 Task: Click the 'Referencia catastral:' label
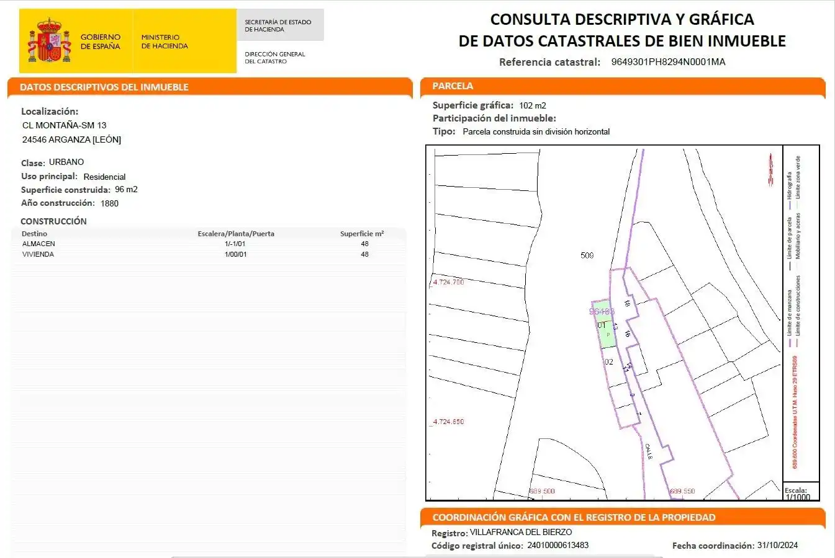549,62
